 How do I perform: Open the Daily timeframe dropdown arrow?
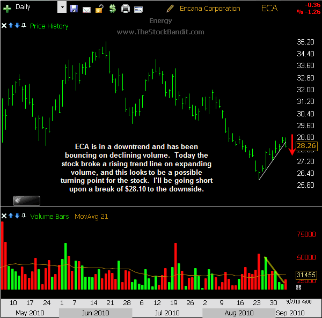(62, 8)
